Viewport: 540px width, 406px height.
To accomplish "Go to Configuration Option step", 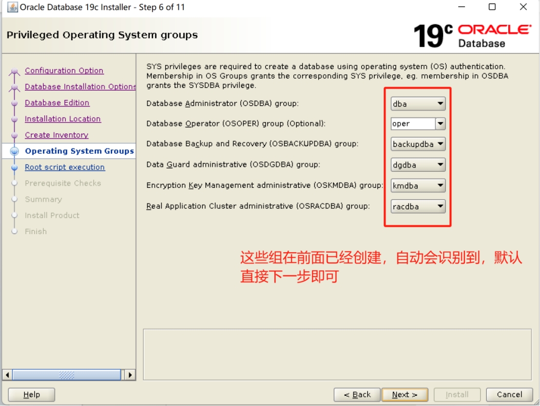I will pos(64,71).
